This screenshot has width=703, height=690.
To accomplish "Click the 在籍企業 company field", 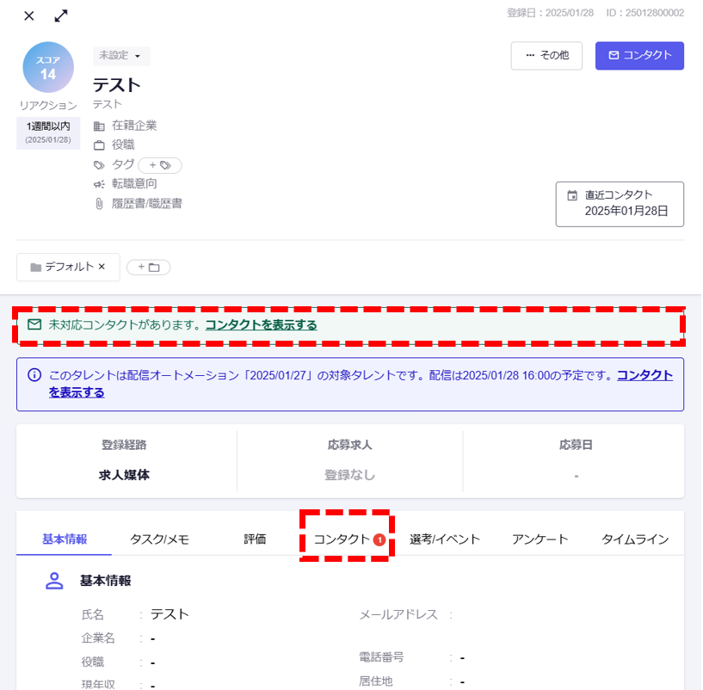I will (x=134, y=126).
